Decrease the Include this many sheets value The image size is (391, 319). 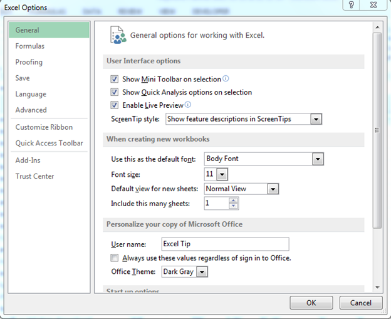tap(233, 206)
